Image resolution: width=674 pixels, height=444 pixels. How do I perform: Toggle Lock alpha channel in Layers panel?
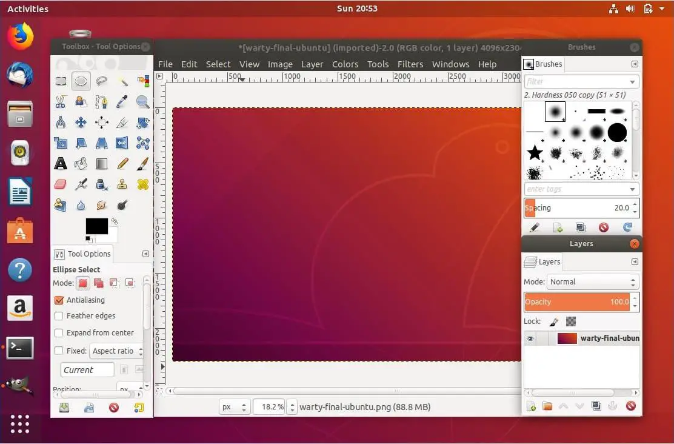pos(570,321)
